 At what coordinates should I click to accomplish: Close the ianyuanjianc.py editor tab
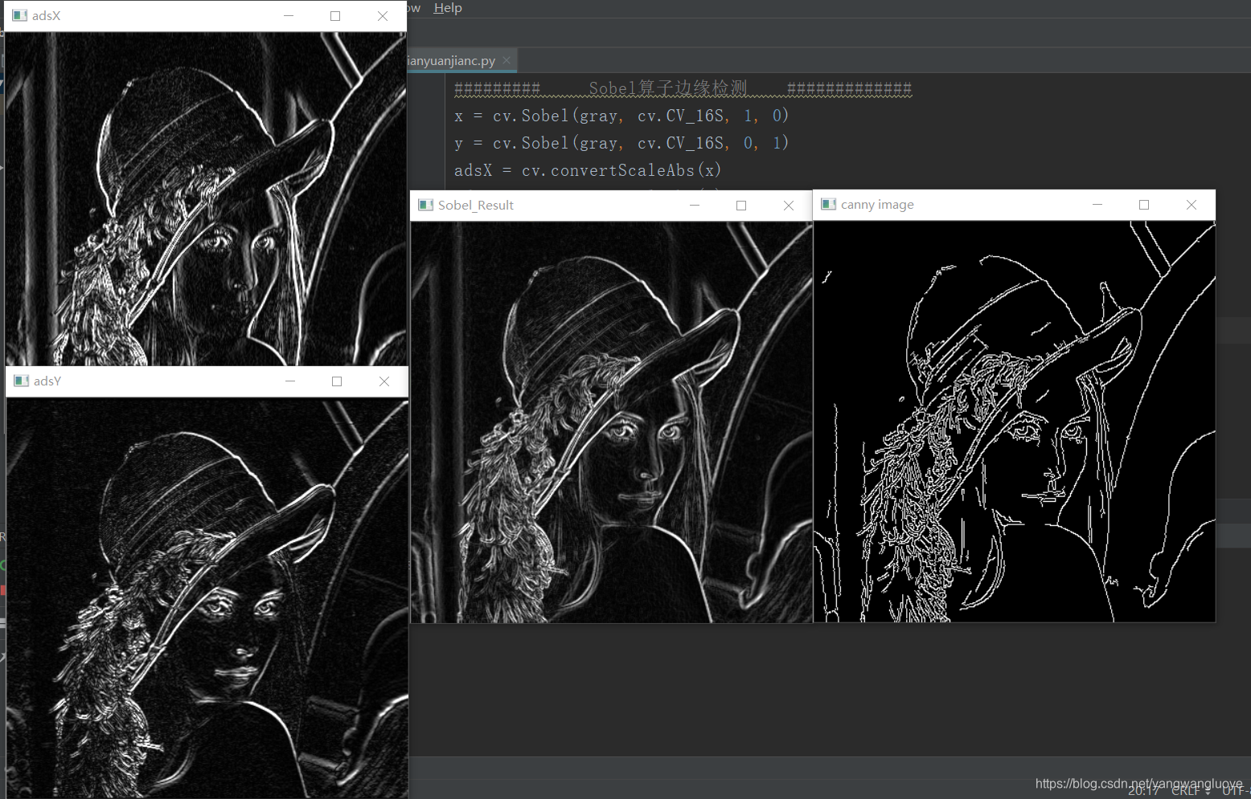click(x=507, y=60)
